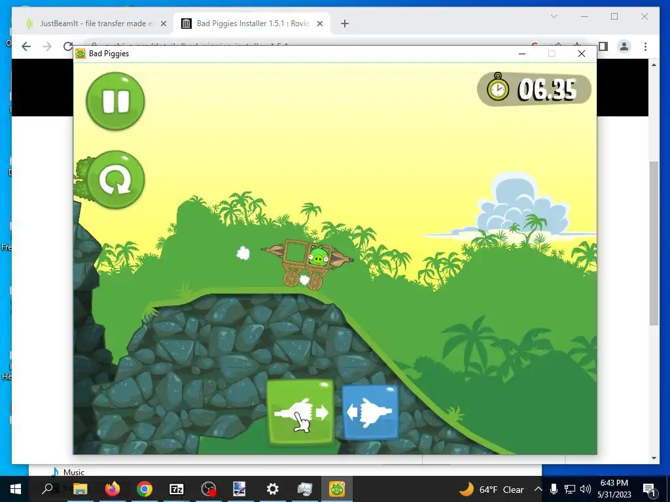Pause the Bad Piggies game

[115, 101]
